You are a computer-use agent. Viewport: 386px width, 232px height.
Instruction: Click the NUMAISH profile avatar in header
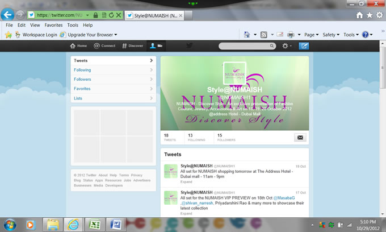point(234,73)
